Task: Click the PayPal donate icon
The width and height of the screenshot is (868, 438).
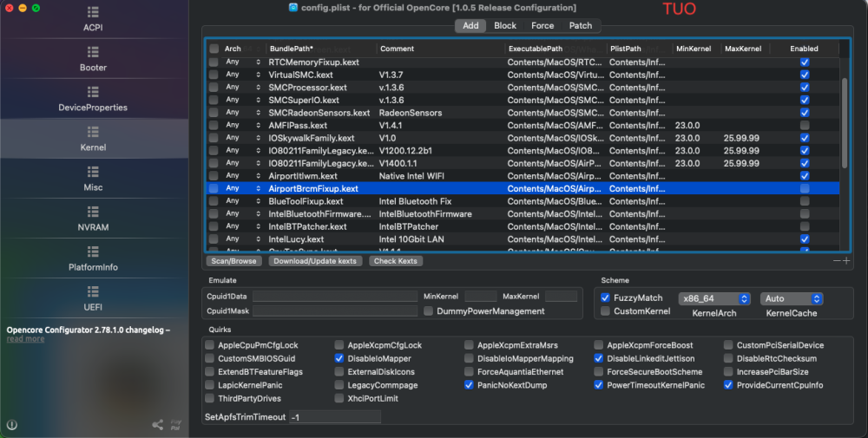Action: click(175, 425)
